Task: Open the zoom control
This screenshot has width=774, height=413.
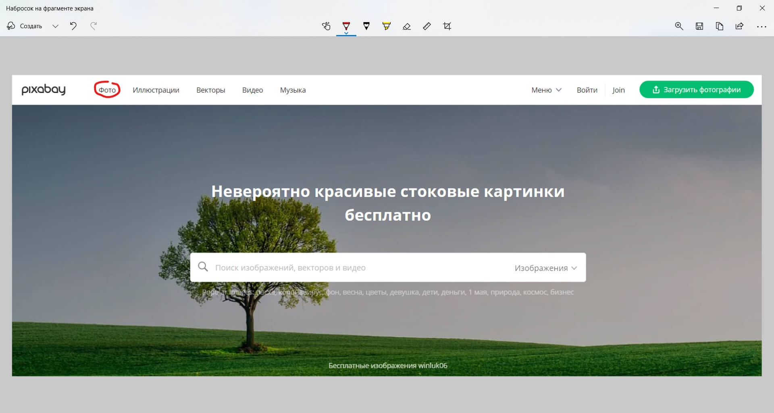Action: [x=679, y=26]
